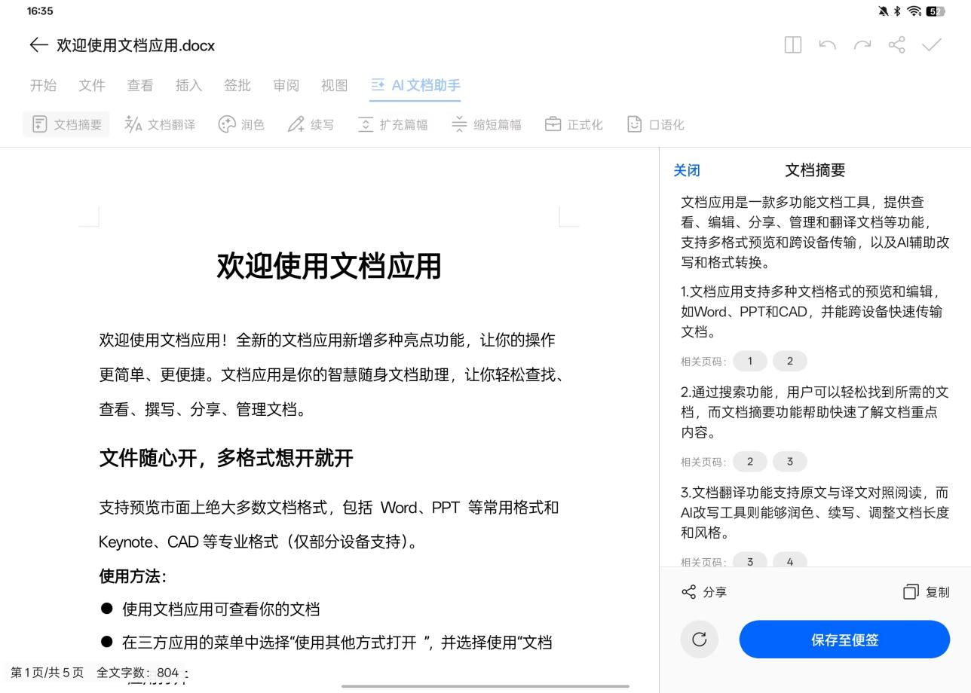Select the 文档摘要 tool
This screenshot has width=971, height=693.
click(x=66, y=124)
